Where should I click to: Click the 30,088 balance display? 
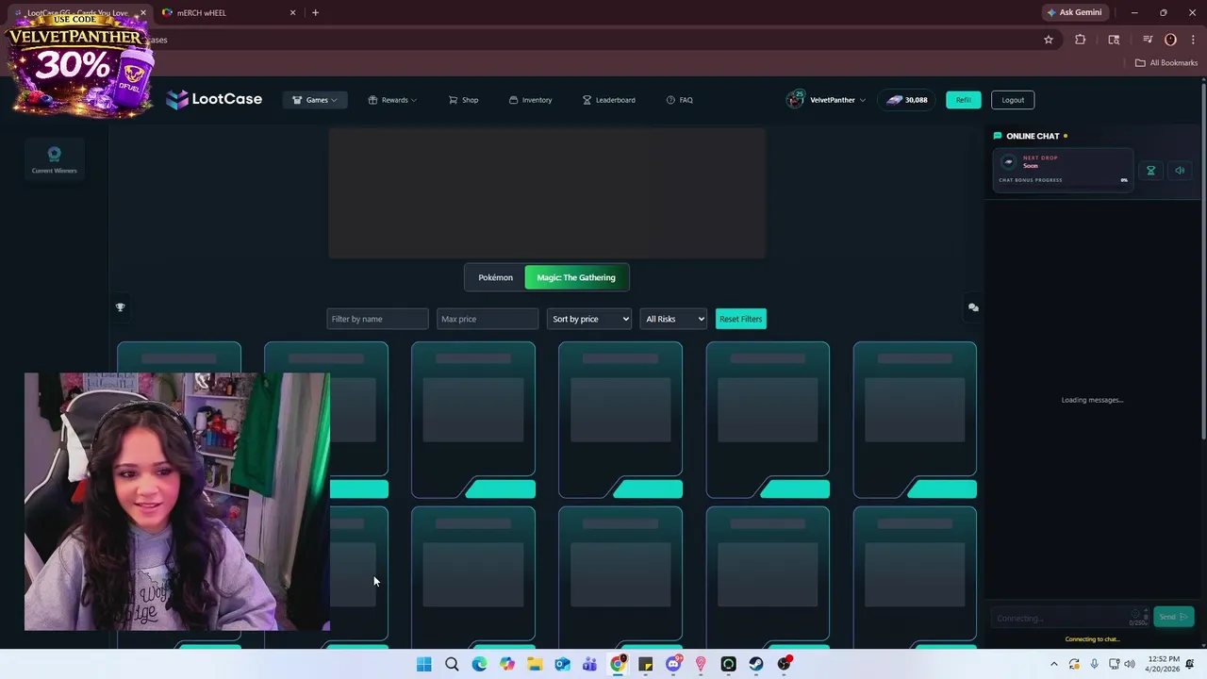[x=906, y=100]
